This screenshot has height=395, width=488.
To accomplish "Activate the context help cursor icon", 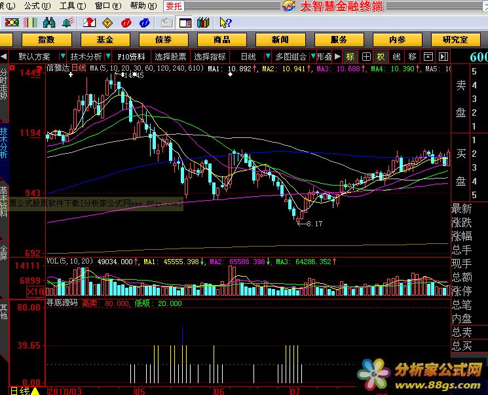I will tap(225, 23).
